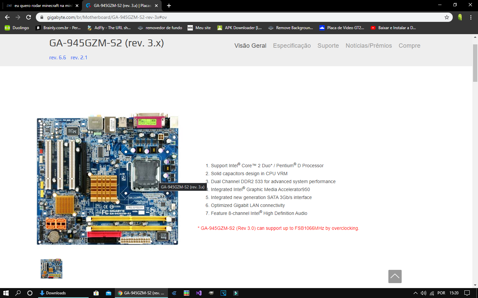
Task: Open the AdFly URL shortener bookmark
Action: click(x=109, y=28)
